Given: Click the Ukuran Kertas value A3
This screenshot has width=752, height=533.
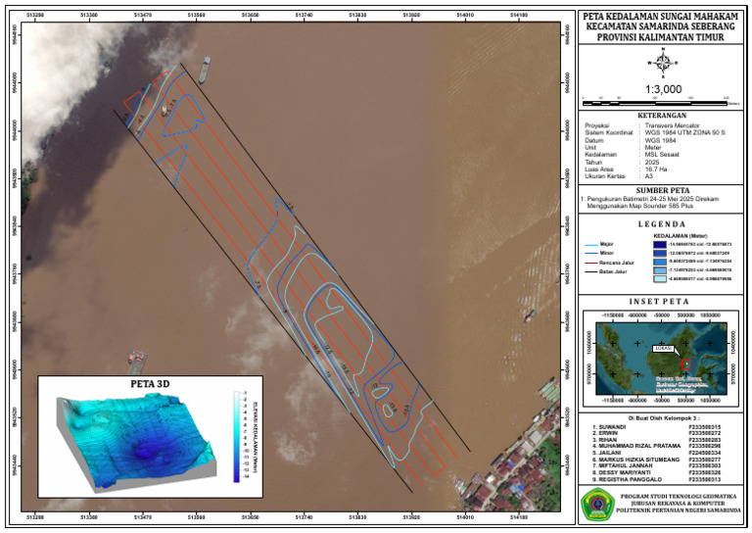Looking at the screenshot, I should pos(648,176).
